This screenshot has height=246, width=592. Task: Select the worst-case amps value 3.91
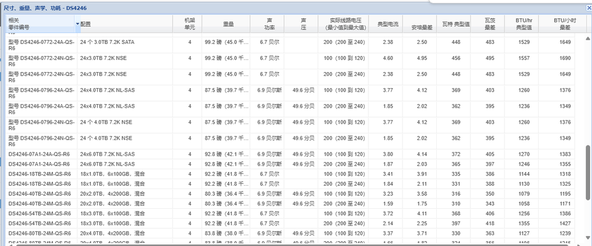(x=422, y=174)
